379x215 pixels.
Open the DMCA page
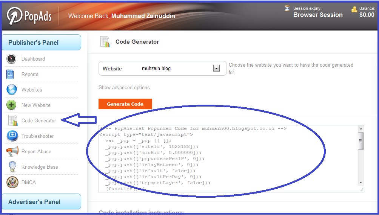29,182
